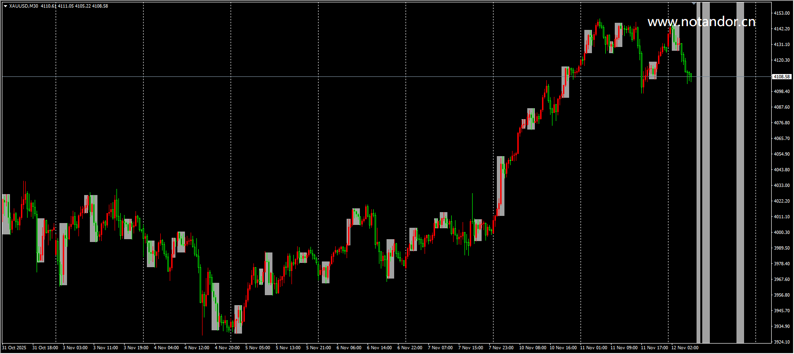Select the 11 Nov 17:00 time label
Image resolution: width=794 pixels, height=354 pixels.
pyautogui.click(x=655, y=348)
